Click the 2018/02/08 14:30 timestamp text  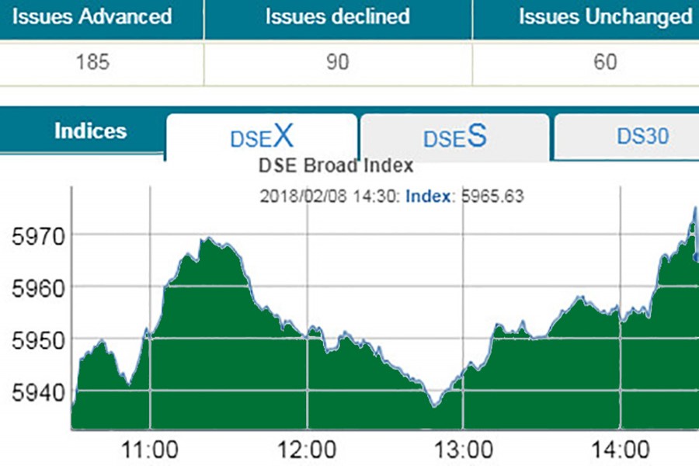(327, 196)
